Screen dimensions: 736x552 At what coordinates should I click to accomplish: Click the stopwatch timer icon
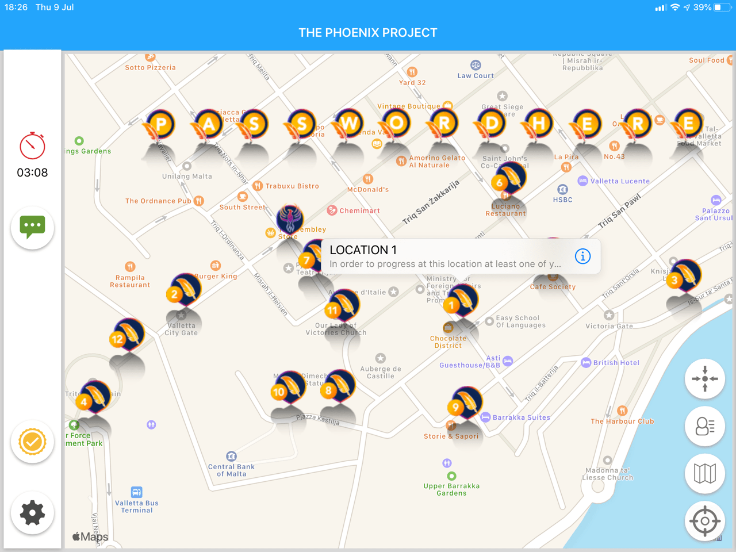click(x=32, y=145)
